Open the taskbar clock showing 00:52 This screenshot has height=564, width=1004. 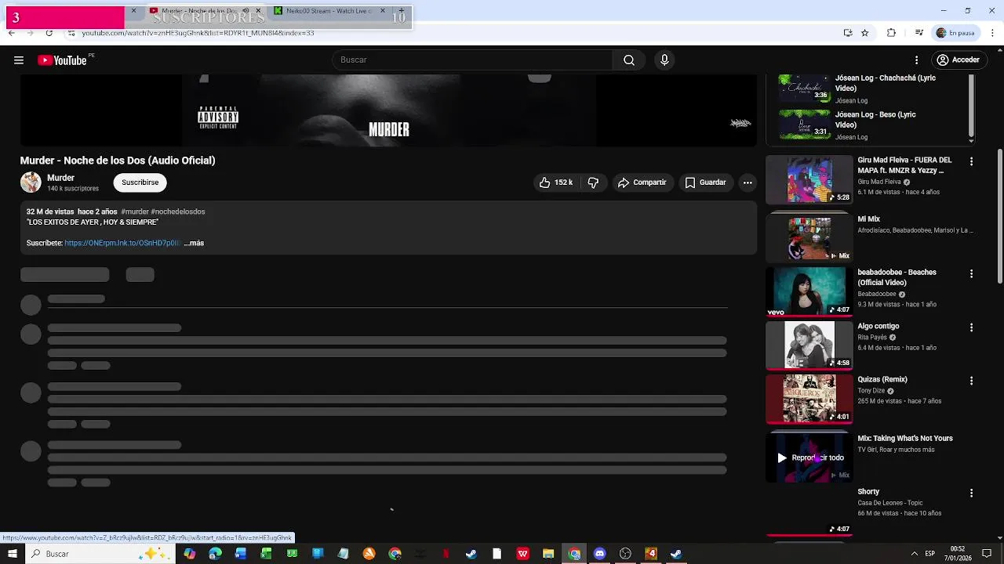pos(958,554)
